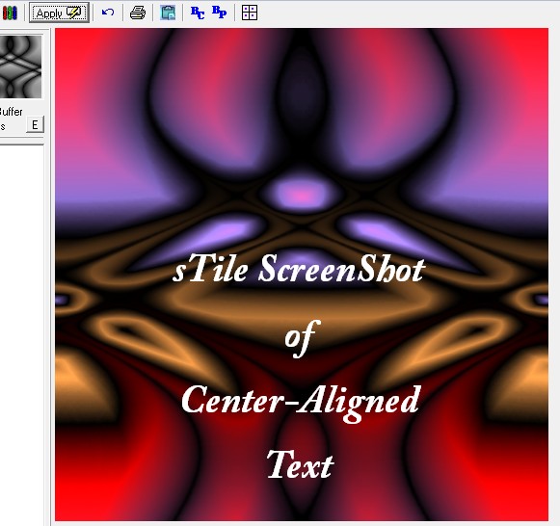Print the image using the printer icon
Viewport: 560px width, 526px height.
(x=138, y=13)
